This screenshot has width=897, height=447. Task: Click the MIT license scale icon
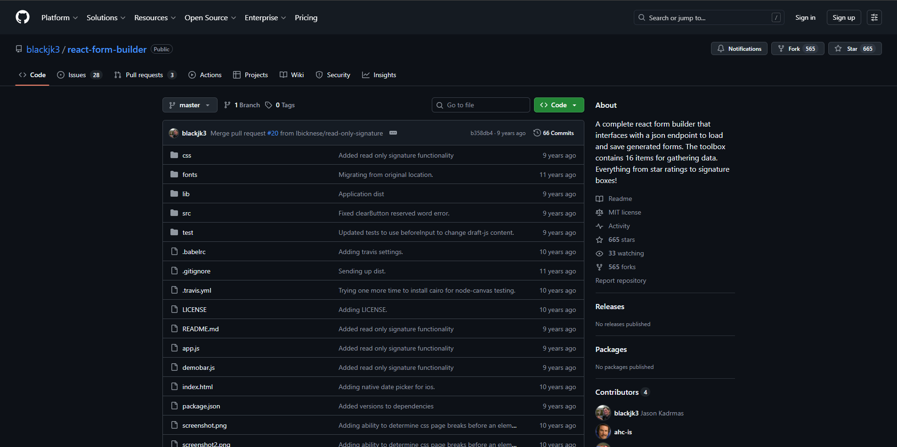click(x=599, y=212)
